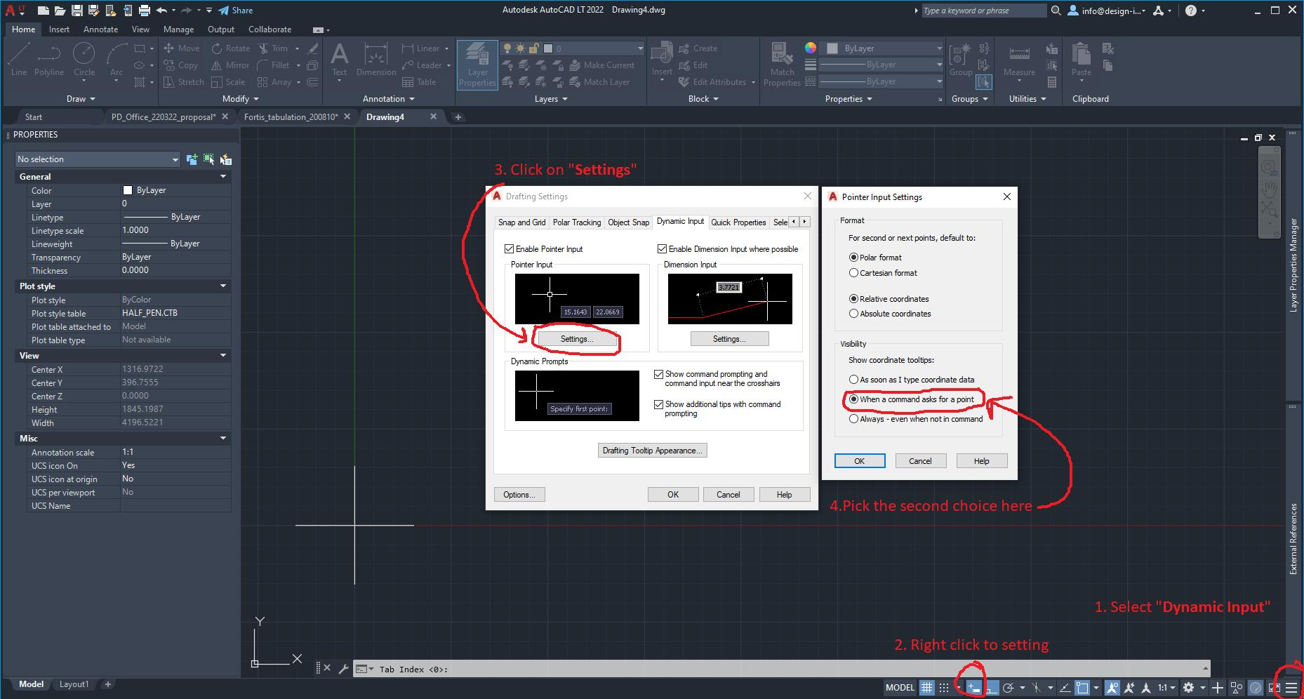Toggle Show additional tips with command prompting

coord(659,405)
